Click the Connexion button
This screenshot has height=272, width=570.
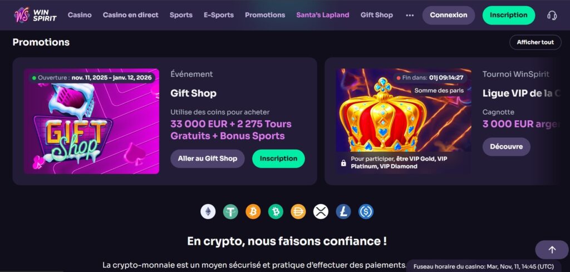tap(449, 15)
